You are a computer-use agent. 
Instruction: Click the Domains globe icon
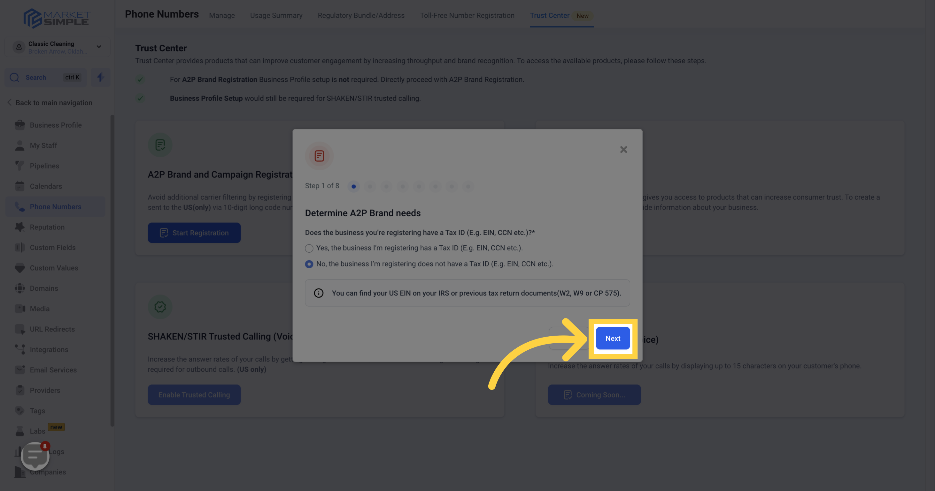tap(19, 288)
